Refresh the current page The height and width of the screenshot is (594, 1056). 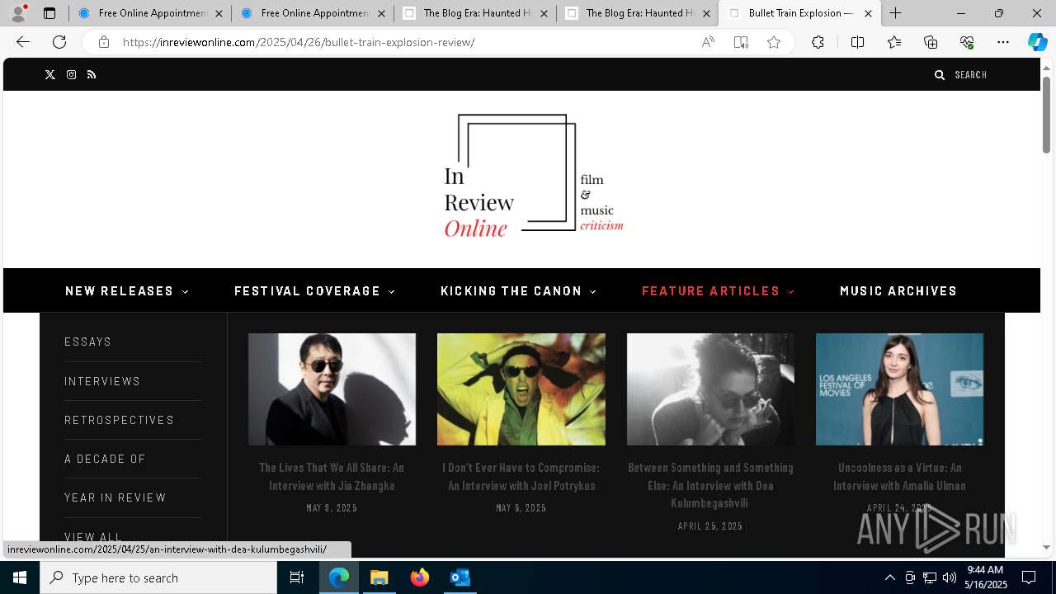[59, 42]
